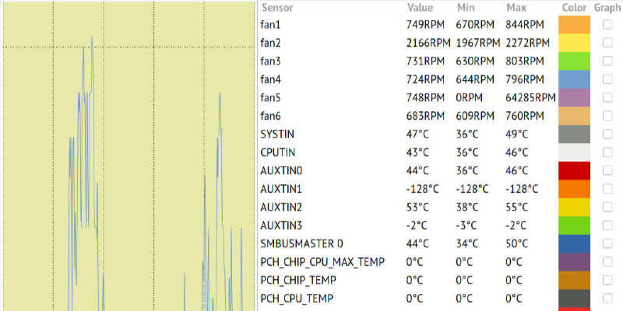The width and height of the screenshot is (623, 311).
Task: Toggle graph display for fan4
Action: coord(607,79)
